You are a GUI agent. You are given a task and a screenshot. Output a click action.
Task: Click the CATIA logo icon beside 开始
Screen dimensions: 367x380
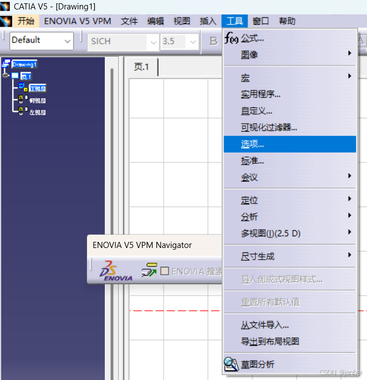(x=6, y=21)
